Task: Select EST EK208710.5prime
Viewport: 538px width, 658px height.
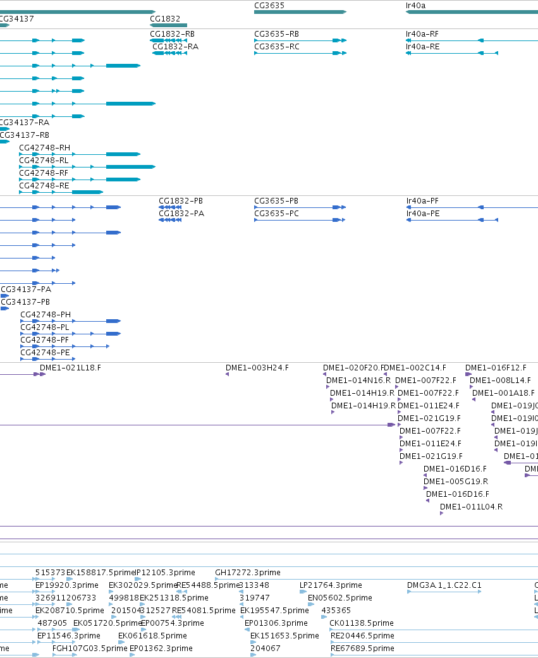Action: coord(70,610)
